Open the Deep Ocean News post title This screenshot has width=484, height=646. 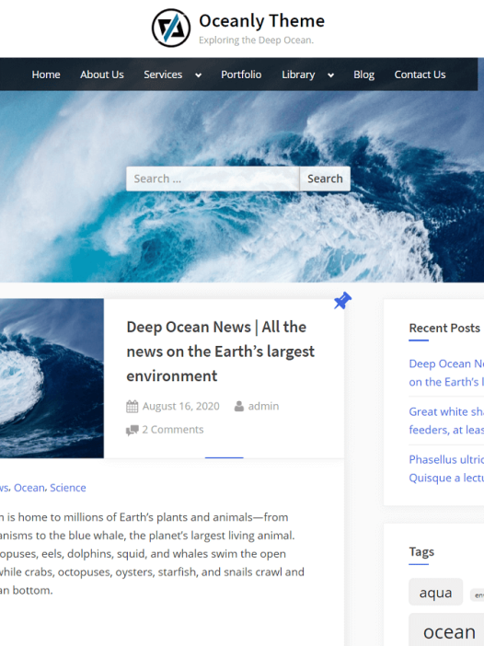tap(220, 352)
